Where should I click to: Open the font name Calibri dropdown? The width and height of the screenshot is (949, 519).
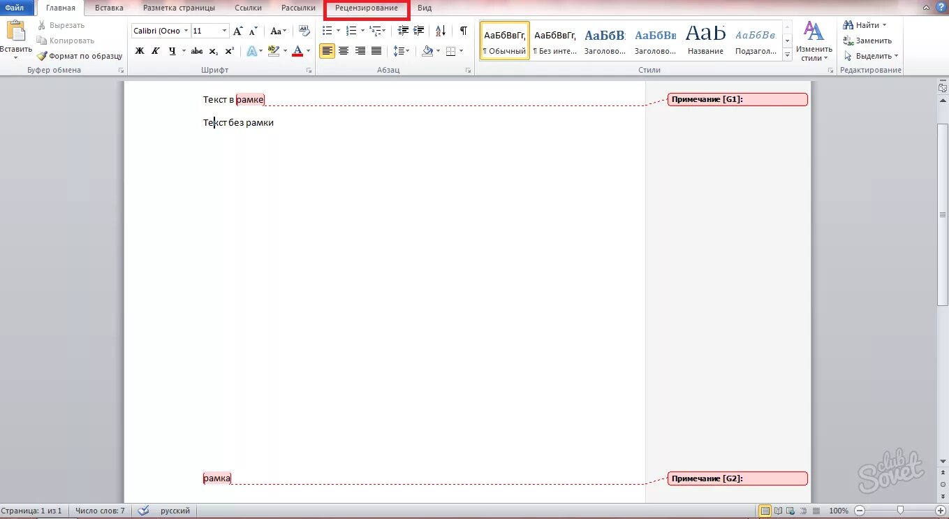click(186, 31)
